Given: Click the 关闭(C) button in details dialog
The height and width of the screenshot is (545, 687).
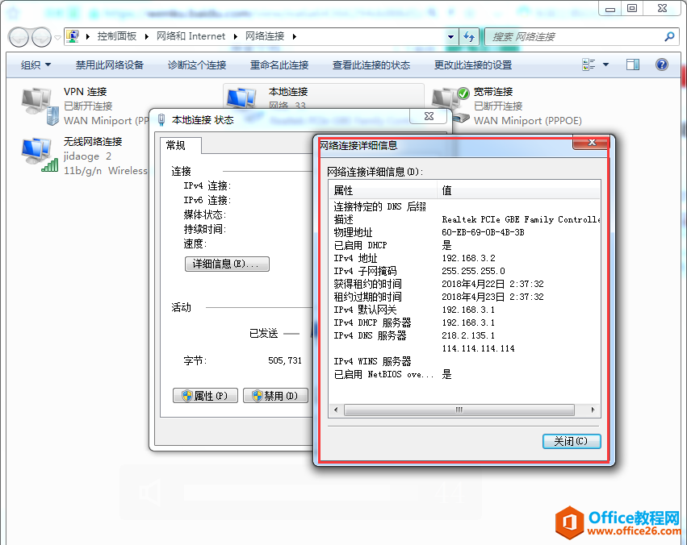Looking at the screenshot, I should coord(572,441).
